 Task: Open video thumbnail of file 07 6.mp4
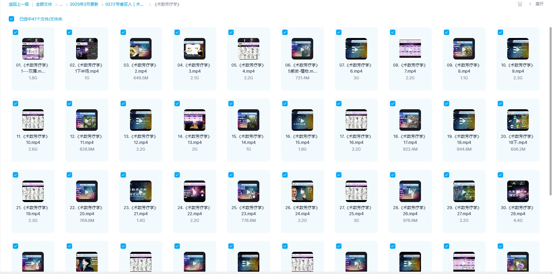[356, 49]
